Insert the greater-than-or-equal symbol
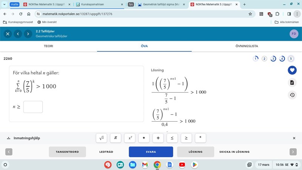Screen dimensions: 302x170 (x=186, y=138)
